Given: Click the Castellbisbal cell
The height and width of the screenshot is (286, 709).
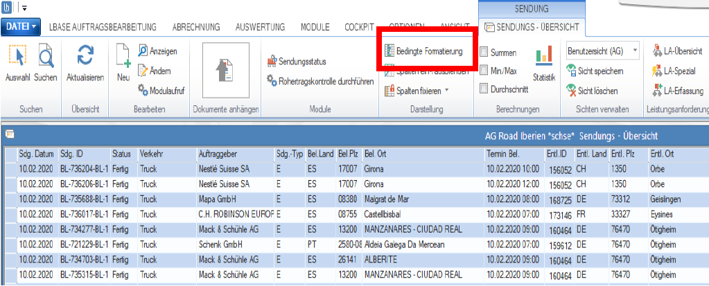Looking at the screenshot, I should click(x=423, y=214).
